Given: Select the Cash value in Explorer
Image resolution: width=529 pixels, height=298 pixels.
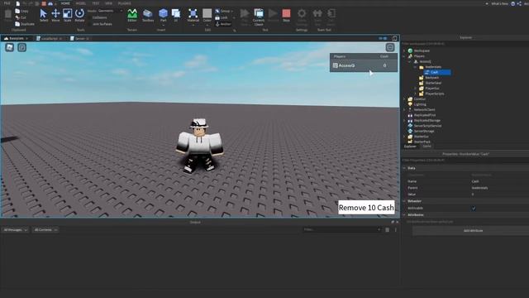Looking at the screenshot, I should (437, 72).
